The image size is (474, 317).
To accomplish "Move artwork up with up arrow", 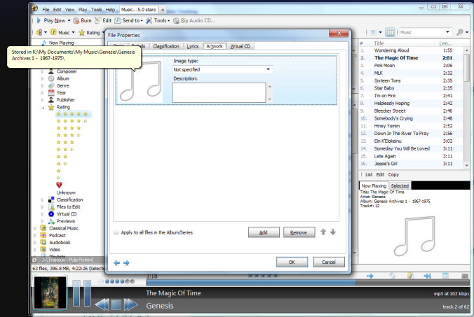I will click(323, 232).
